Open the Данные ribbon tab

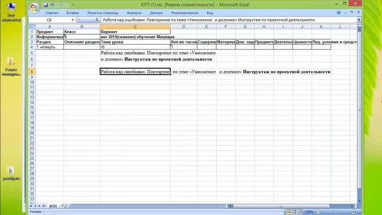(x=156, y=13)
